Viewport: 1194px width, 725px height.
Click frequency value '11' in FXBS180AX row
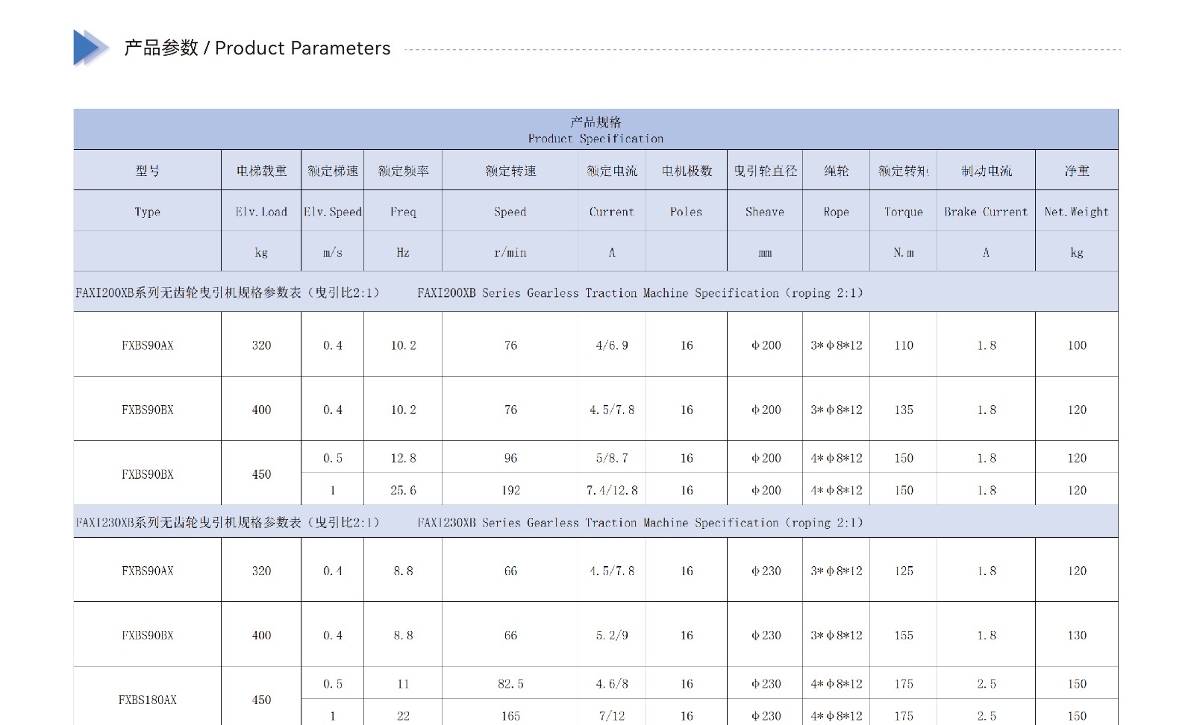403,684
